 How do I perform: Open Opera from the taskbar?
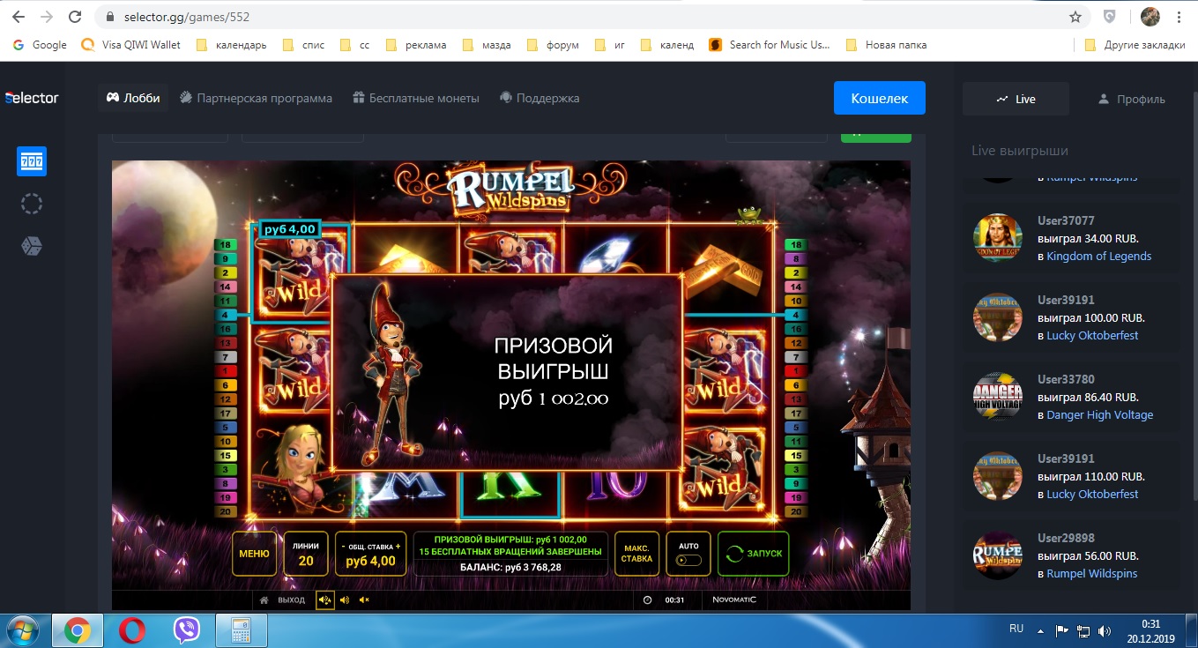pos(132,630)
